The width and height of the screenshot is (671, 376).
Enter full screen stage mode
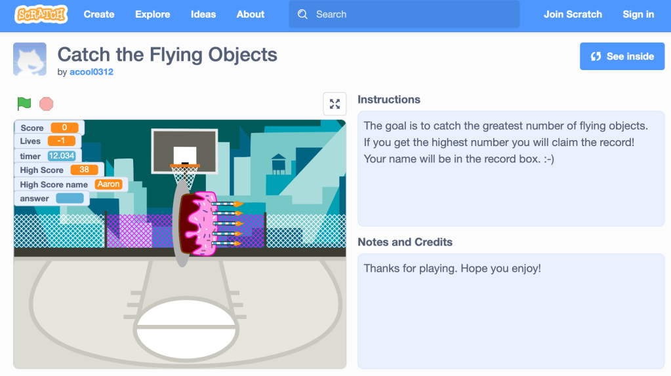click(x=335, y=103)
